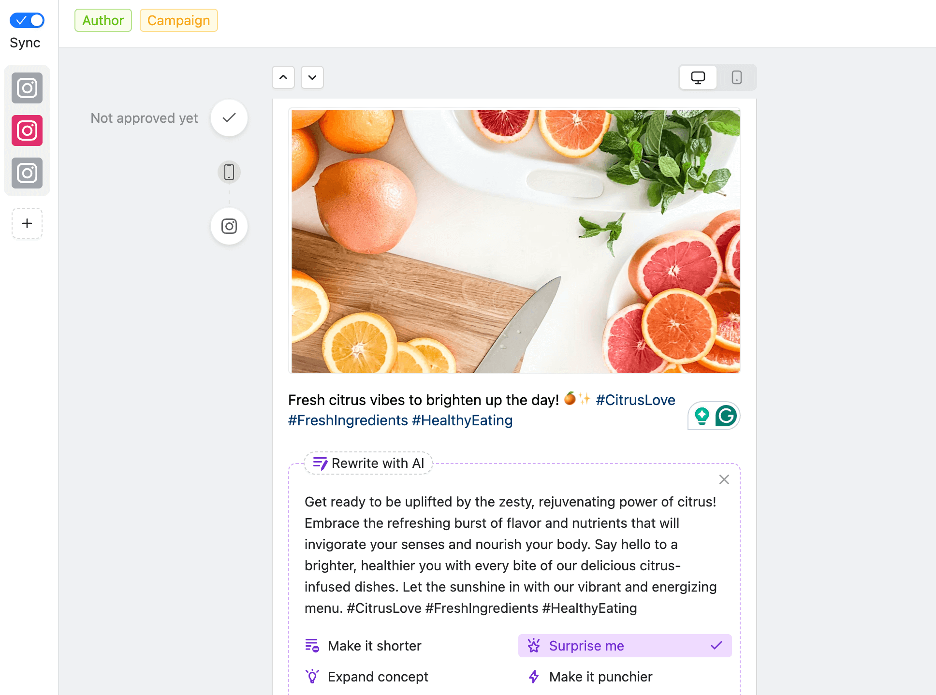Click the third Instagram icon in sidebar
This screenshot has height=695, width=936.
point(26,173)
